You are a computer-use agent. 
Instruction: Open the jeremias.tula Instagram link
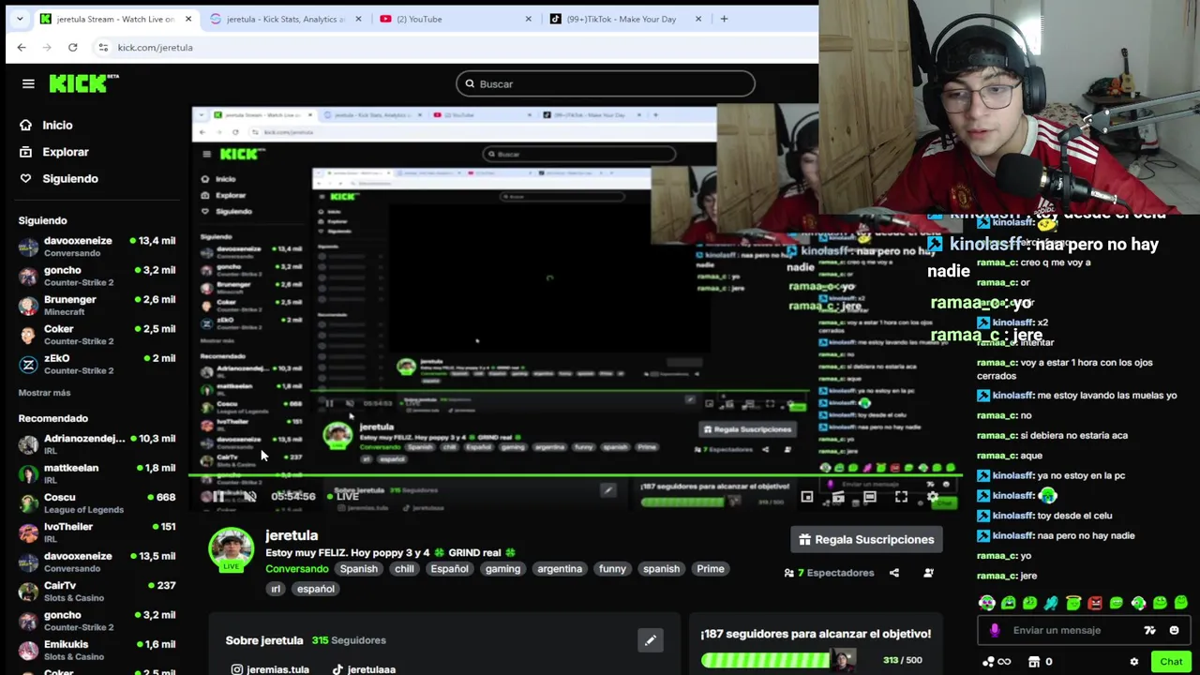point(270,669)
